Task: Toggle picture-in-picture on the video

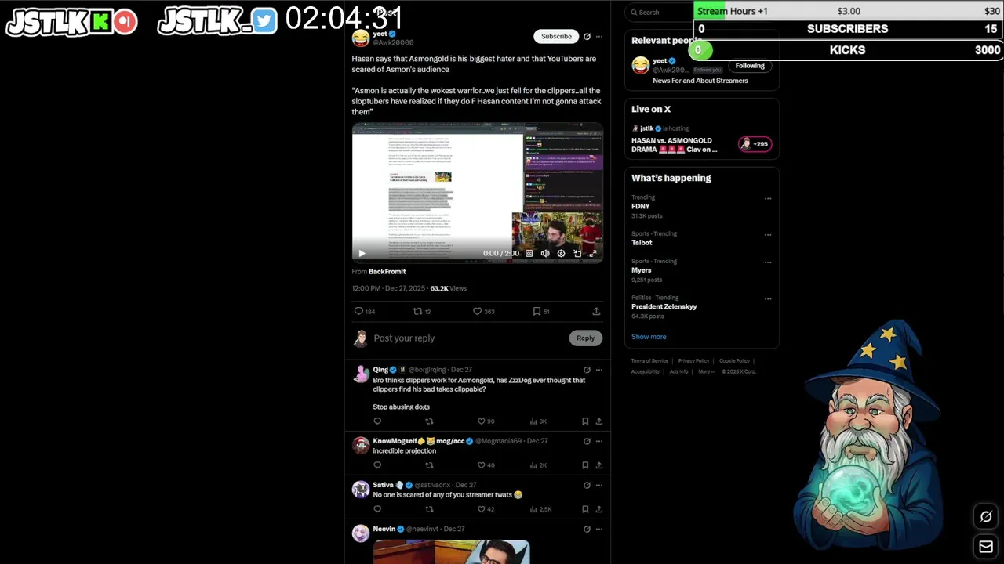Action: coord(577,253)
